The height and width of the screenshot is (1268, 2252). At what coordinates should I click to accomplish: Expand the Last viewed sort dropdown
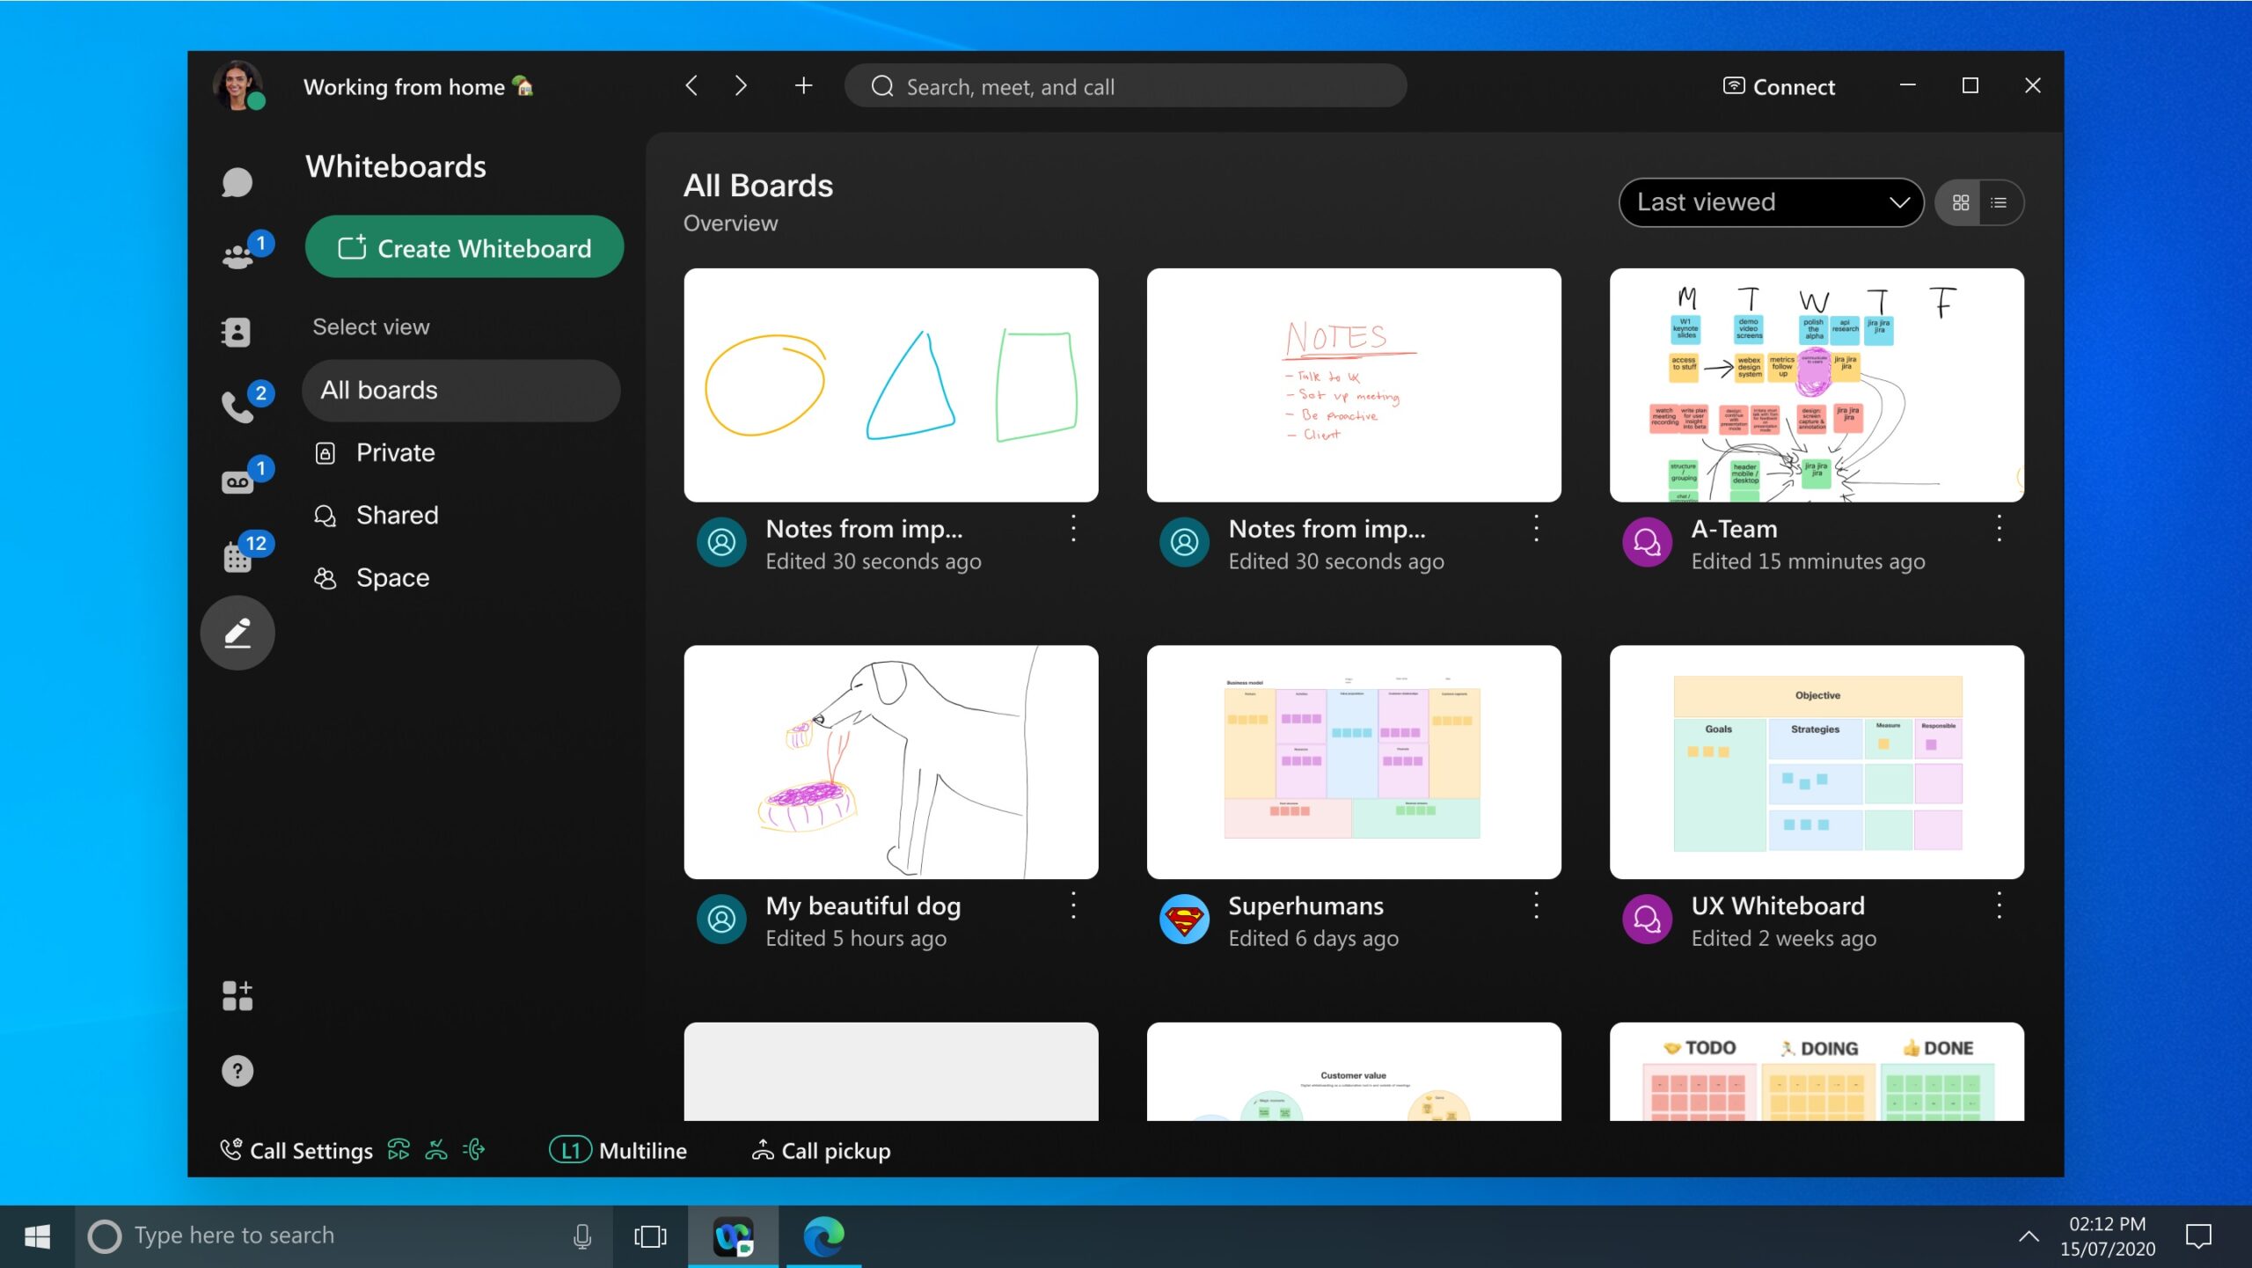1771,202
